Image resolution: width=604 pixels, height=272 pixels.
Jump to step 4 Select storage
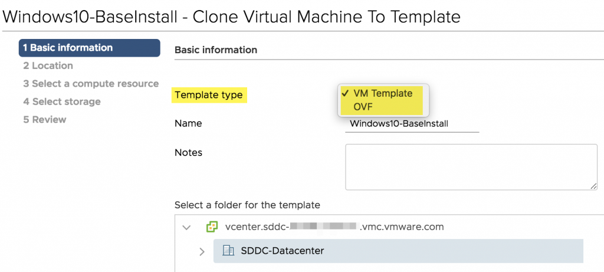click(62, 101)
